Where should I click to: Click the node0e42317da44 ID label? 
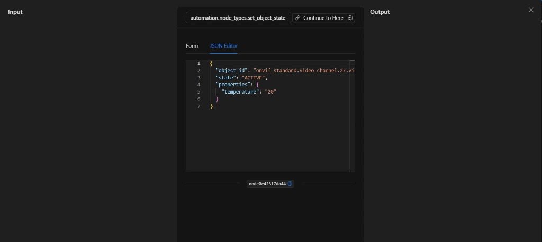(x=267, y=184)
